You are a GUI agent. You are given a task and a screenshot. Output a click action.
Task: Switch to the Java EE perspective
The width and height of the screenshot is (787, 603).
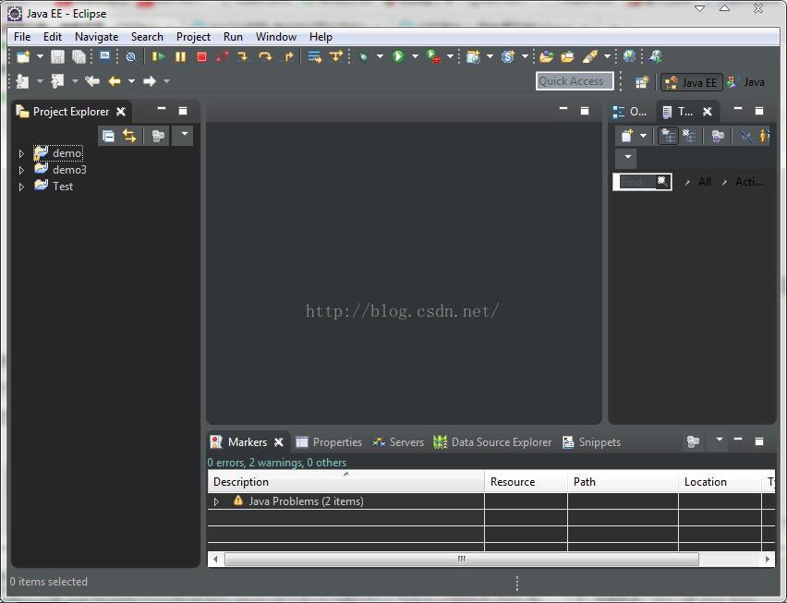pos(692,82)
